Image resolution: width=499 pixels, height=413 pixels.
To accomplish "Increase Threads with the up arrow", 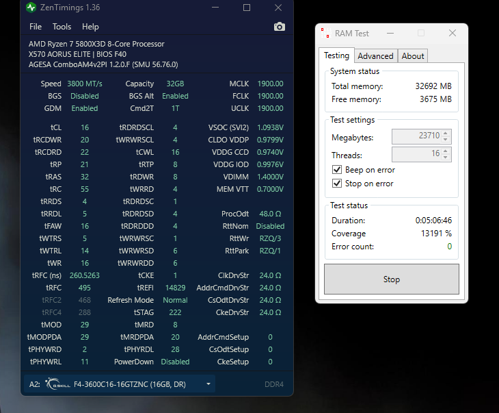I will [x=446, y=151].
